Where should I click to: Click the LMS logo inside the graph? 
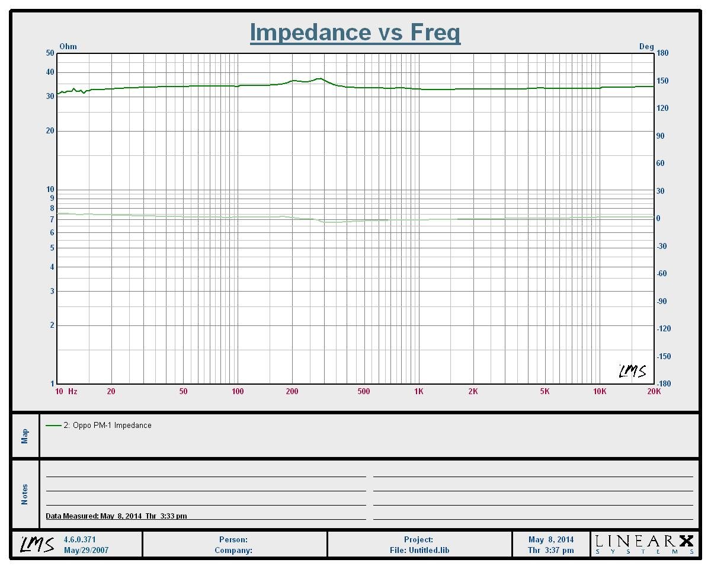click(x=632, y=371)
